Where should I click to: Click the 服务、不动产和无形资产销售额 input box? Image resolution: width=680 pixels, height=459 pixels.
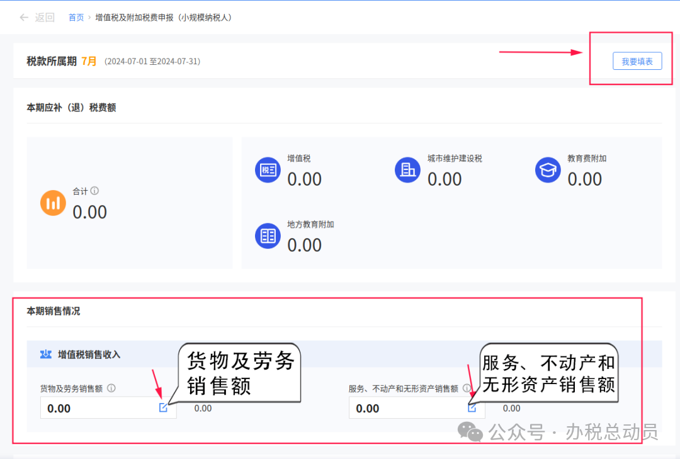[x=403, y=407]
